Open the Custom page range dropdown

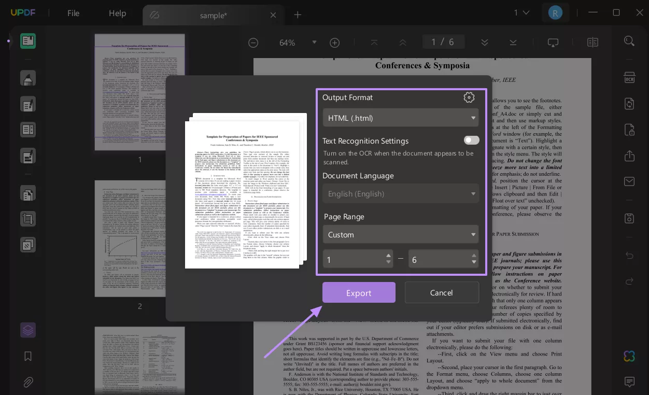[x=400, y=234]
